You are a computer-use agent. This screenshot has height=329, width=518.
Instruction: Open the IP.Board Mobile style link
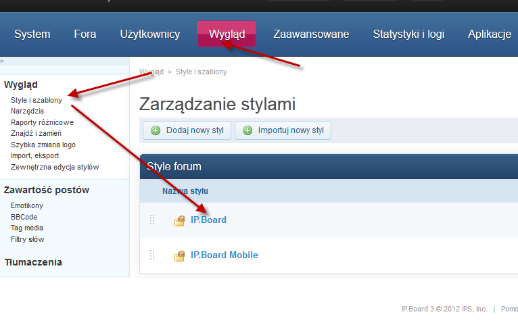click(225, 255)
